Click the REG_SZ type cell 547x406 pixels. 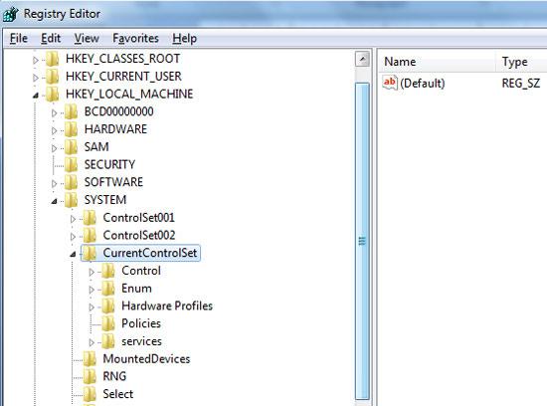click(x=521, y=83)
